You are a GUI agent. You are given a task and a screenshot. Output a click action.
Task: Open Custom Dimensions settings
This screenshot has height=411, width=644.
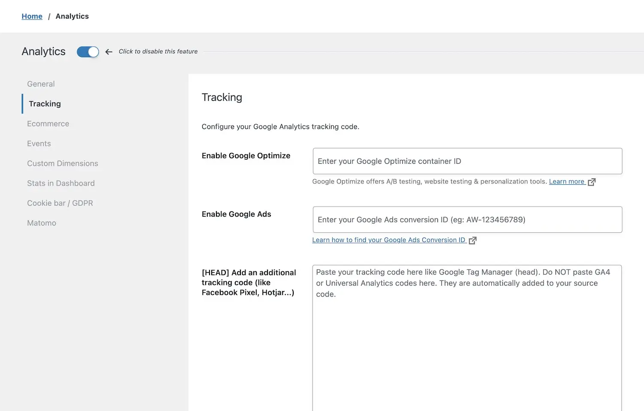(63, 163)
